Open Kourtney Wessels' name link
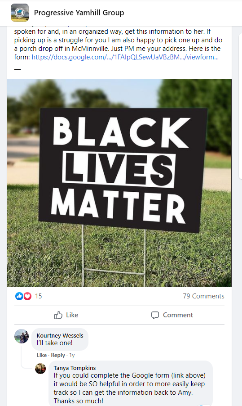 (x=60, y=335)
